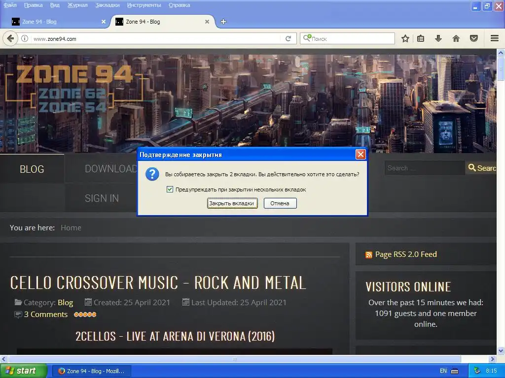Open the Pocket icon in toolbar
Viewport: 505px width, 378px height.
click(474, 38)
